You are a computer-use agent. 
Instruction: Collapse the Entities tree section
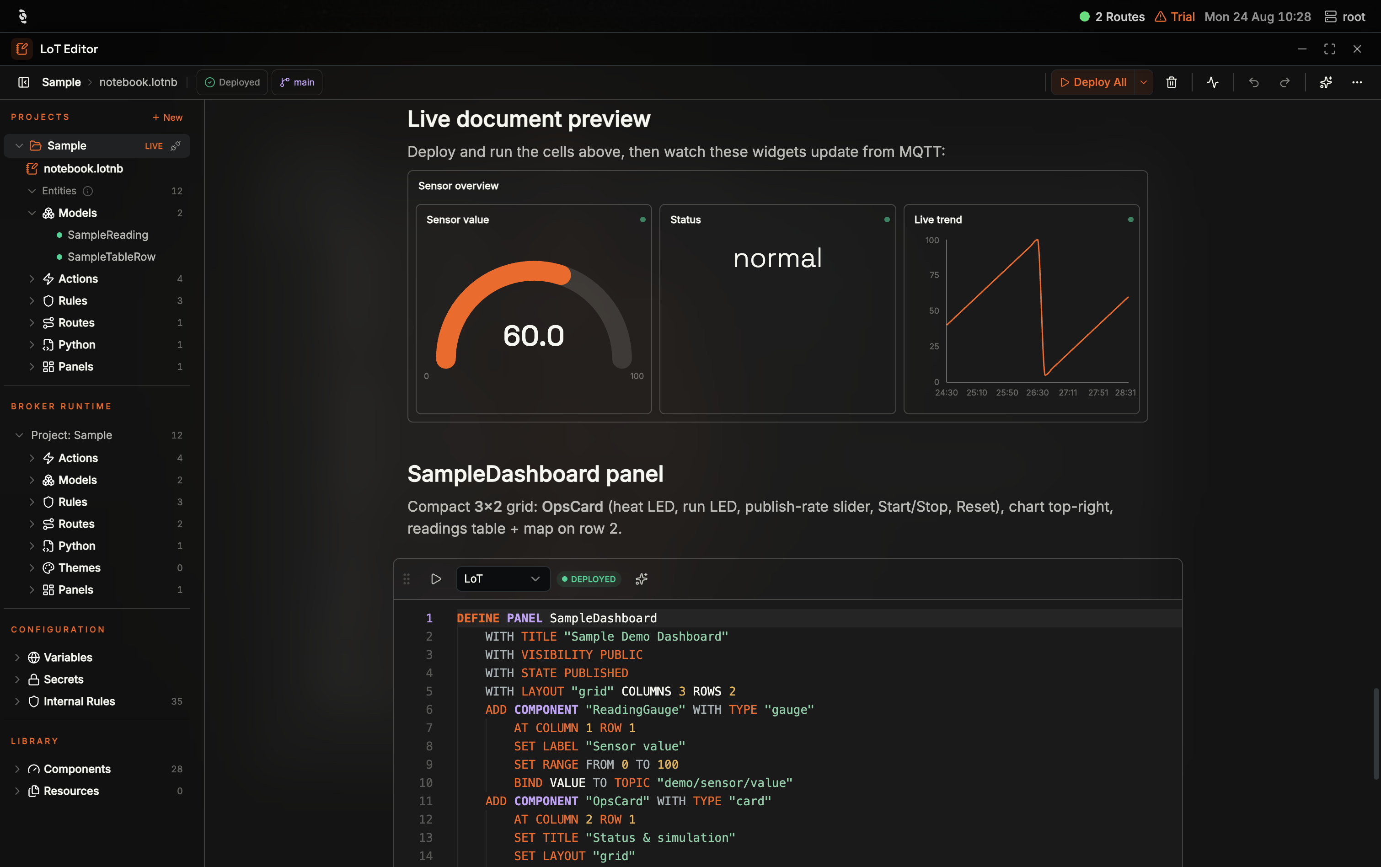[32, 191]
